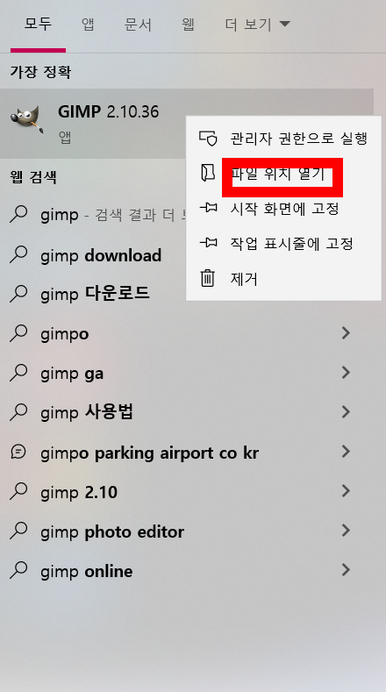Expand the gimpo result chevron

[x=346, y=333]
